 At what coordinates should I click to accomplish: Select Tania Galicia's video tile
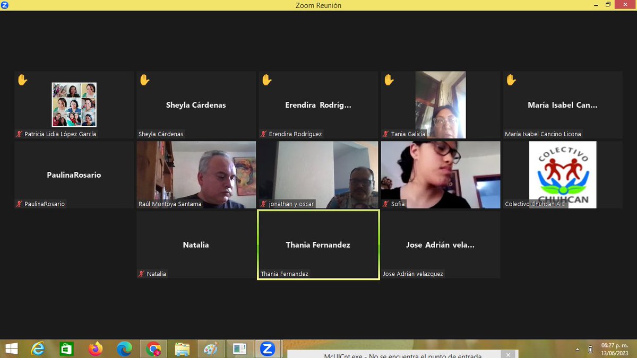click(441, 105)
